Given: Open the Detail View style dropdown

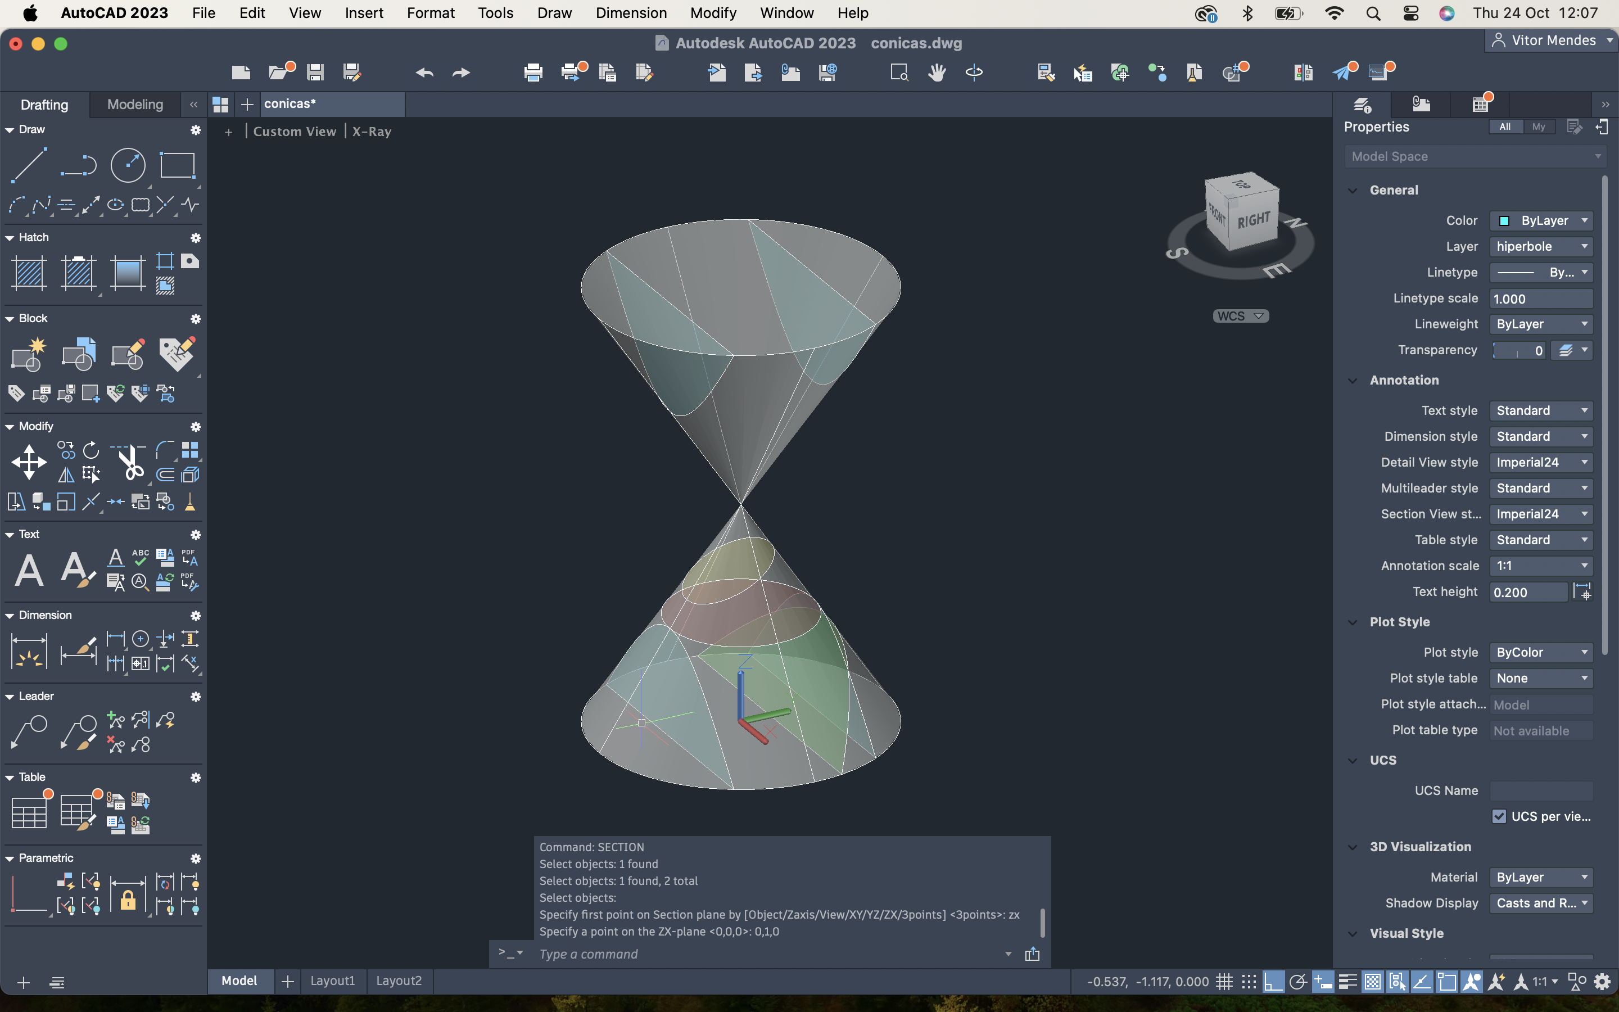Looking at the screenshot, I should coord(1541,463).
